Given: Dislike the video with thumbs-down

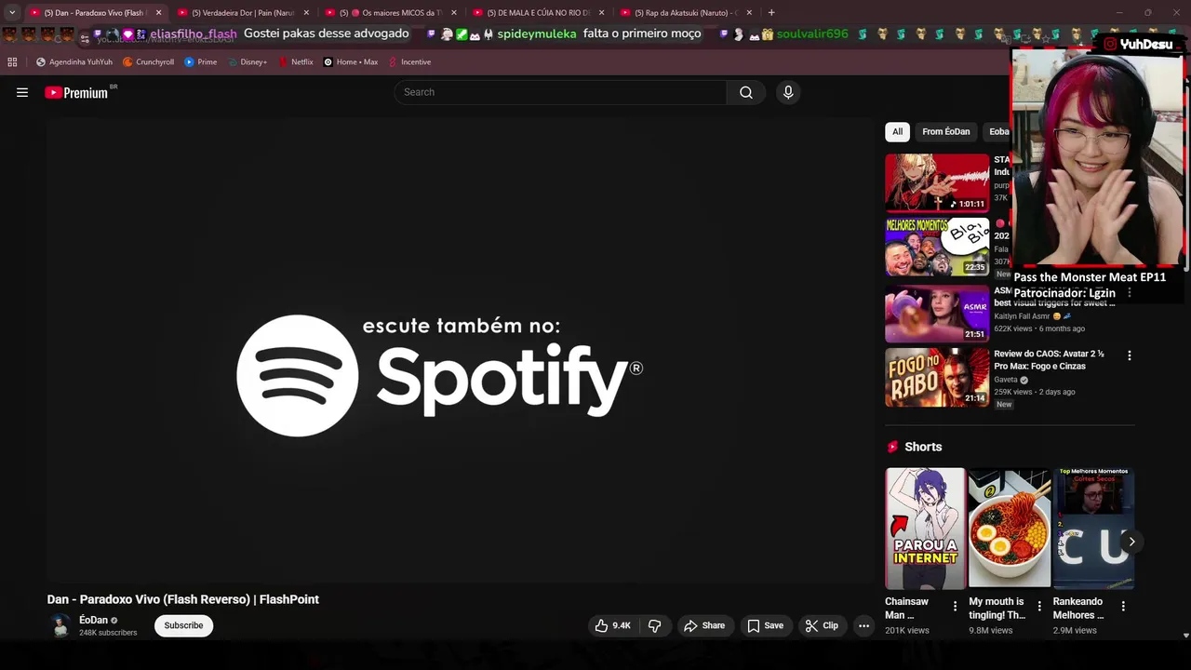Looking at the screenshot, I should 655,625.
